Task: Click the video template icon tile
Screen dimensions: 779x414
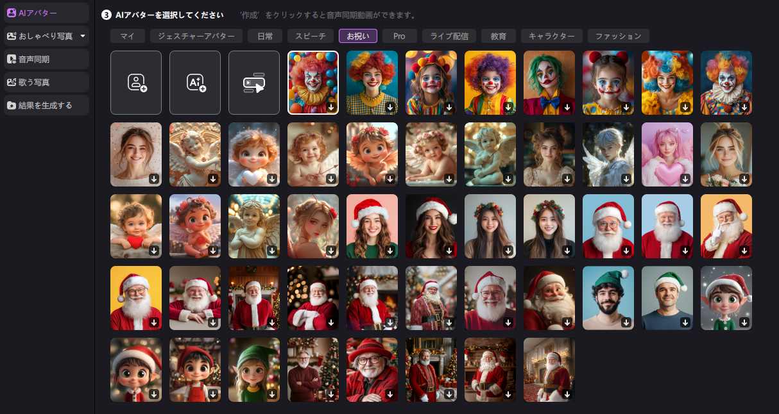Action: click(254, 83)
